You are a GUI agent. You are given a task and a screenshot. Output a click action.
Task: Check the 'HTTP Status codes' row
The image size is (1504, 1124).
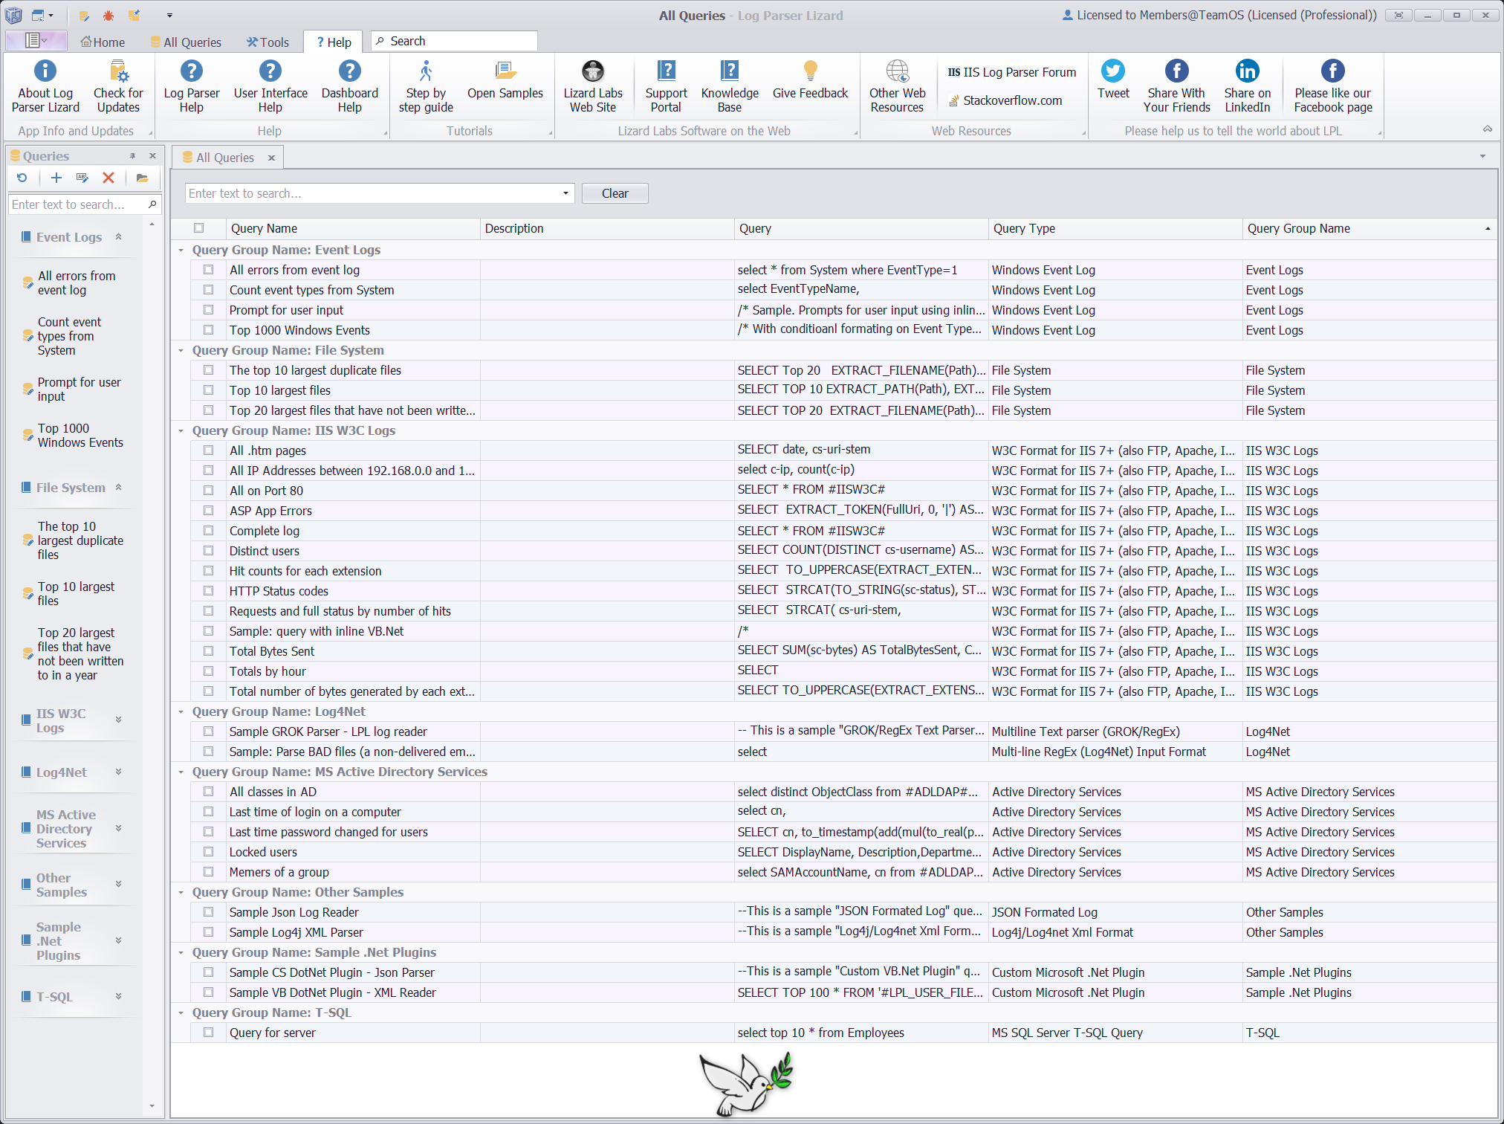[209, 591]
